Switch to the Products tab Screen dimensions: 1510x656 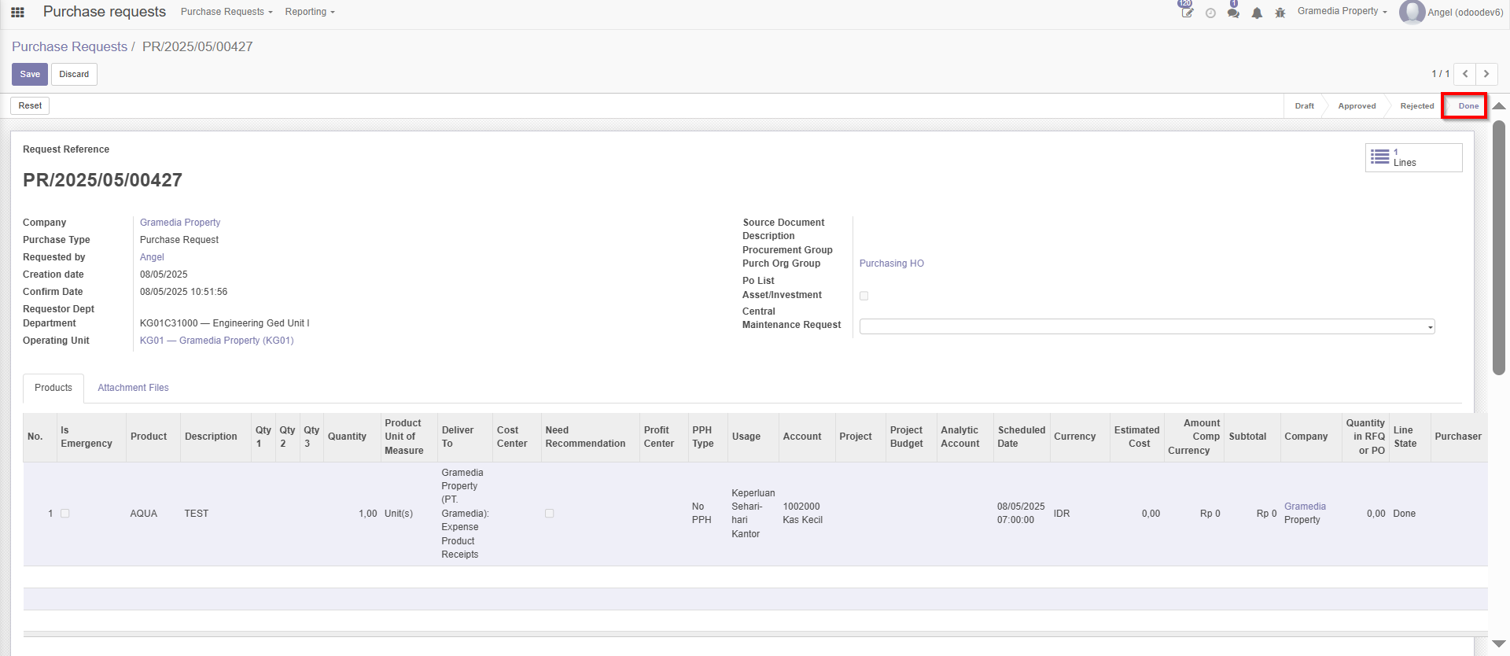[x=53, y=388]
